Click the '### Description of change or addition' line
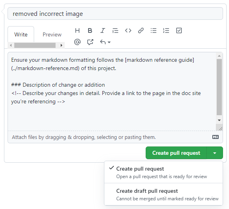229x209 pixels. coord(58,85)
